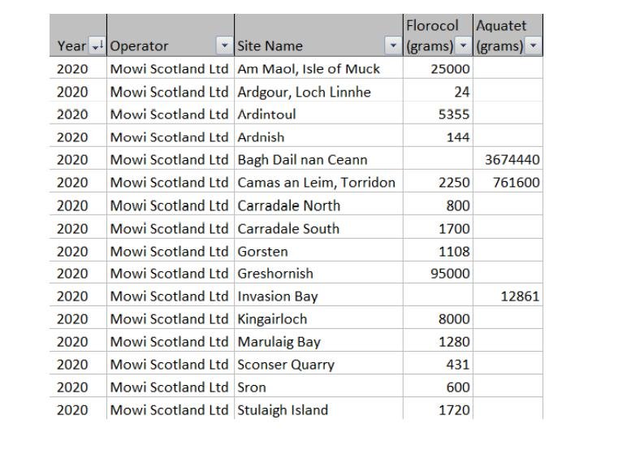This screenshot has height=463, width=627.
Task: Click the Aquatet value 12861
Action: [520, 296]
